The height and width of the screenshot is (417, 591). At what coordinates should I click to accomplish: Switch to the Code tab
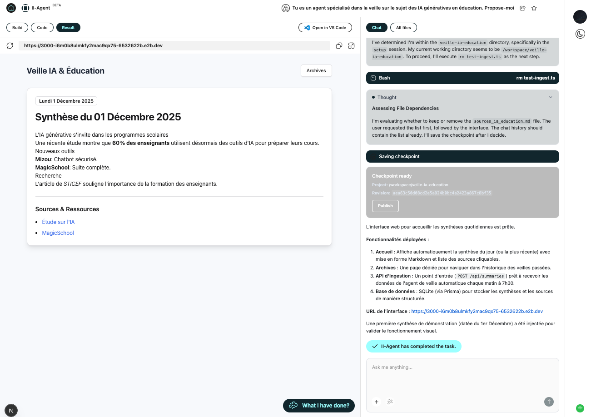click(x=42, y=28)
